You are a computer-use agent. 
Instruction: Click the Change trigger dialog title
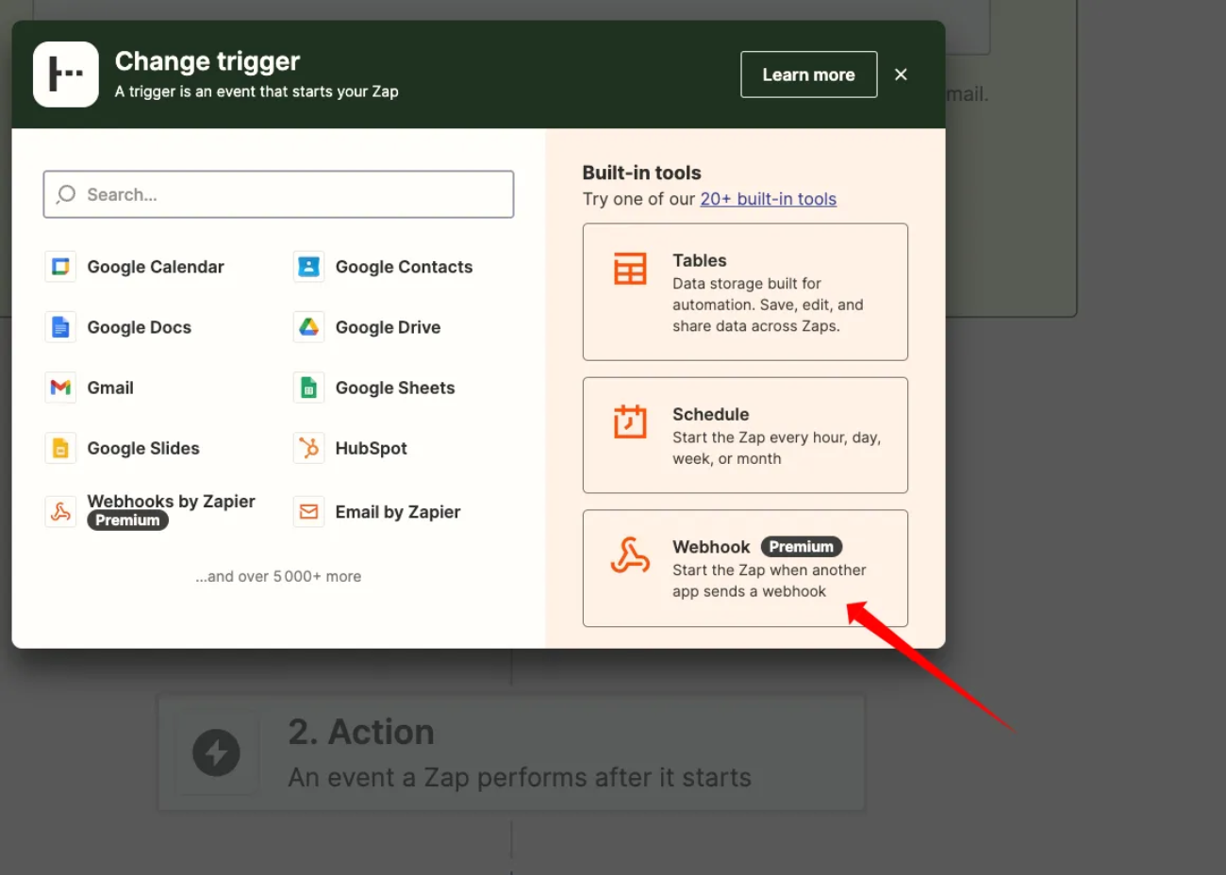point(207,61)
